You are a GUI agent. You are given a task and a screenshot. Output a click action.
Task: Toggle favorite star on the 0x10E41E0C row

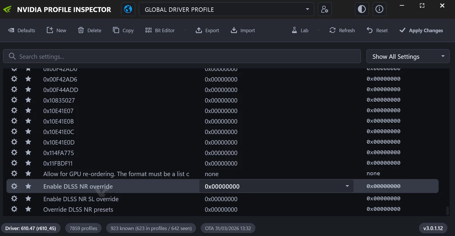[x=28, y=132]
